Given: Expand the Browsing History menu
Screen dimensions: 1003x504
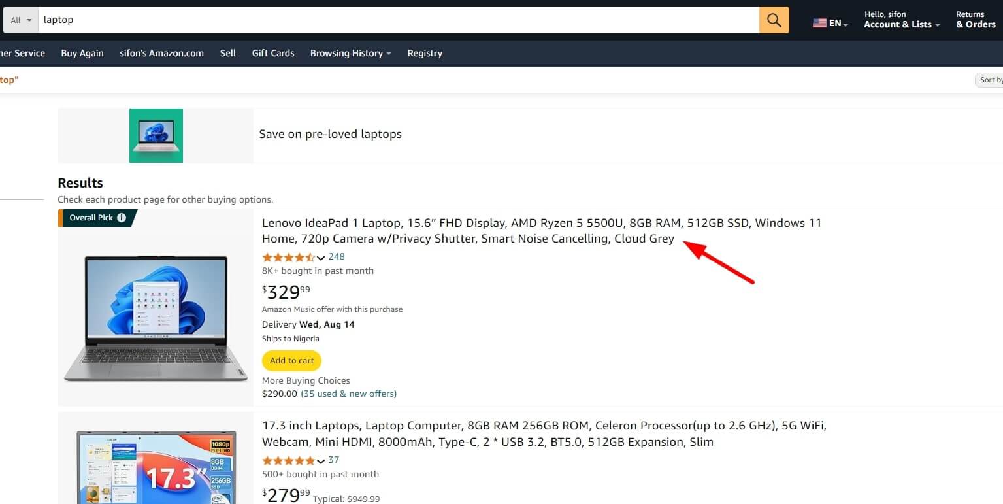Looking at the screenshot, I should pos(350,54).
